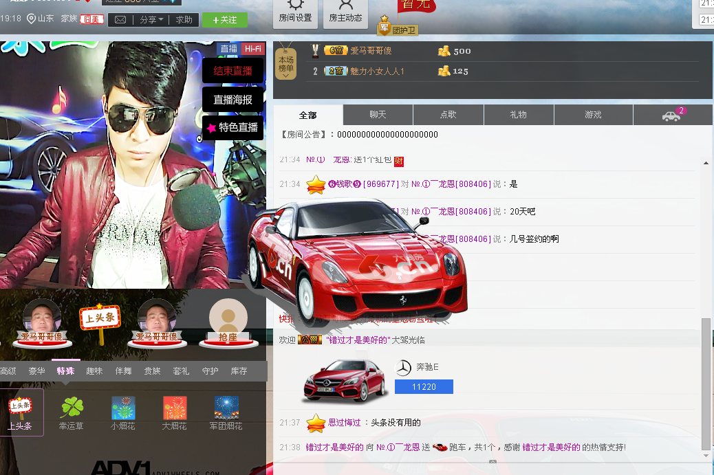The width and height of the screenshot is (714, 475).
Task: Choose the 军团烟花 legion fireworks gift
Action: 226,412
